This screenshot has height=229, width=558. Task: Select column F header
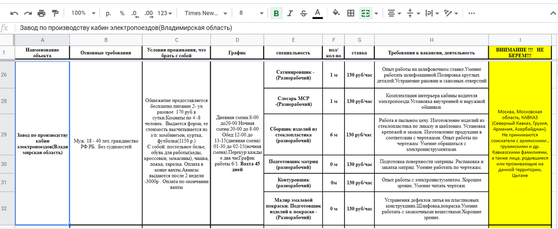pos(333,40)
